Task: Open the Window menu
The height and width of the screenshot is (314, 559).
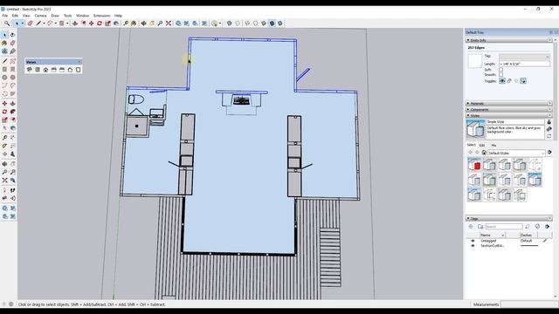Action: [x=82, y=16]
